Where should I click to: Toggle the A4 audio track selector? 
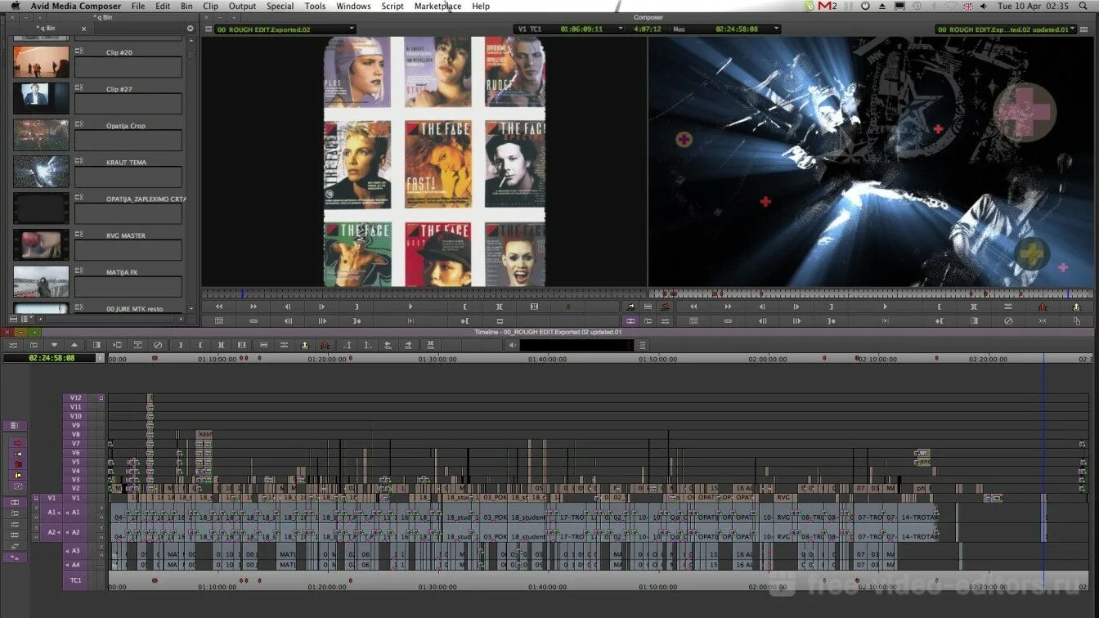coord(75,565)
